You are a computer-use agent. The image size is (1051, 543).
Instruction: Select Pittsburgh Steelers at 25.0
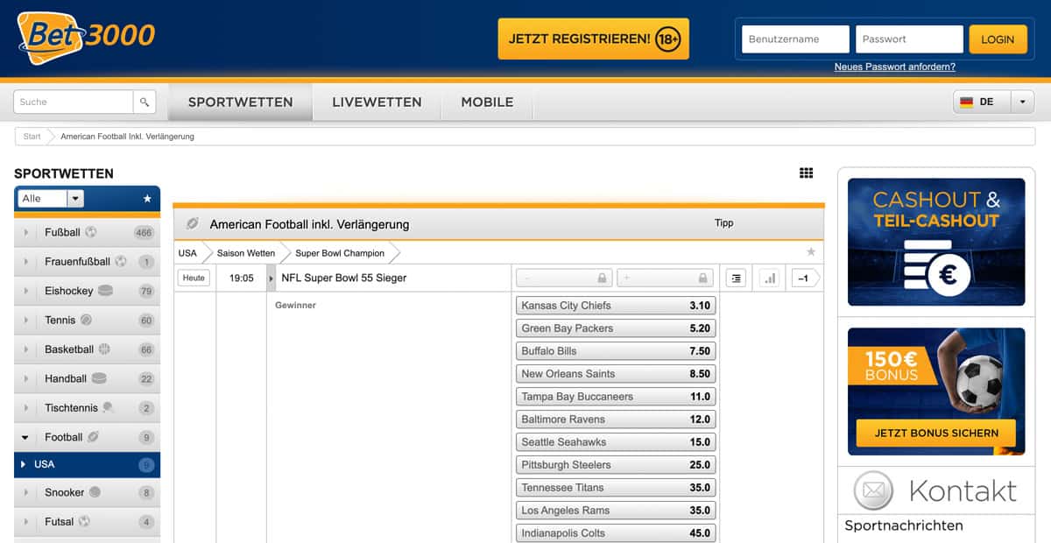(615, 465)
